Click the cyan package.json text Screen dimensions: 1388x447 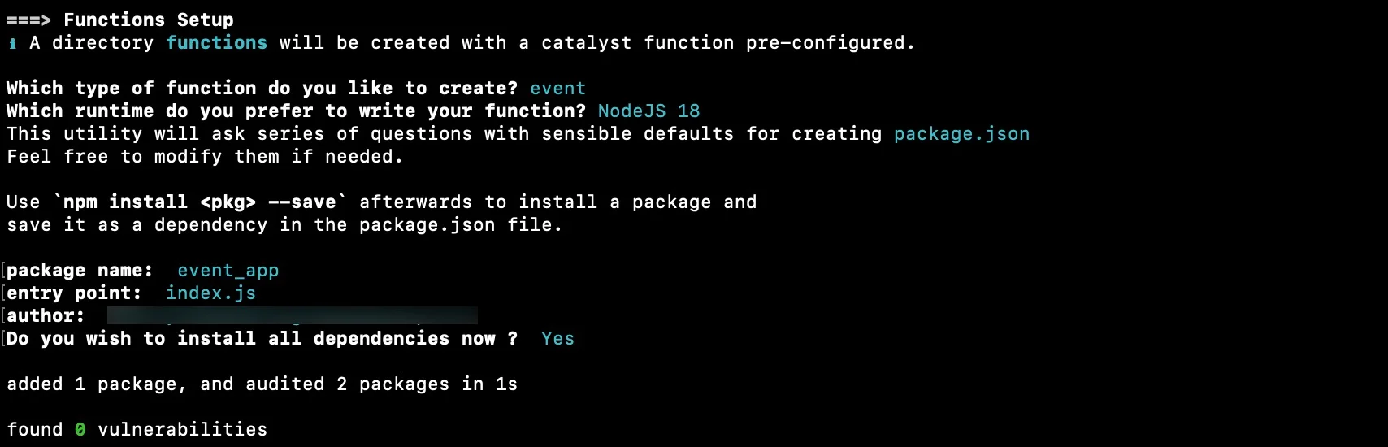point(961,134)
